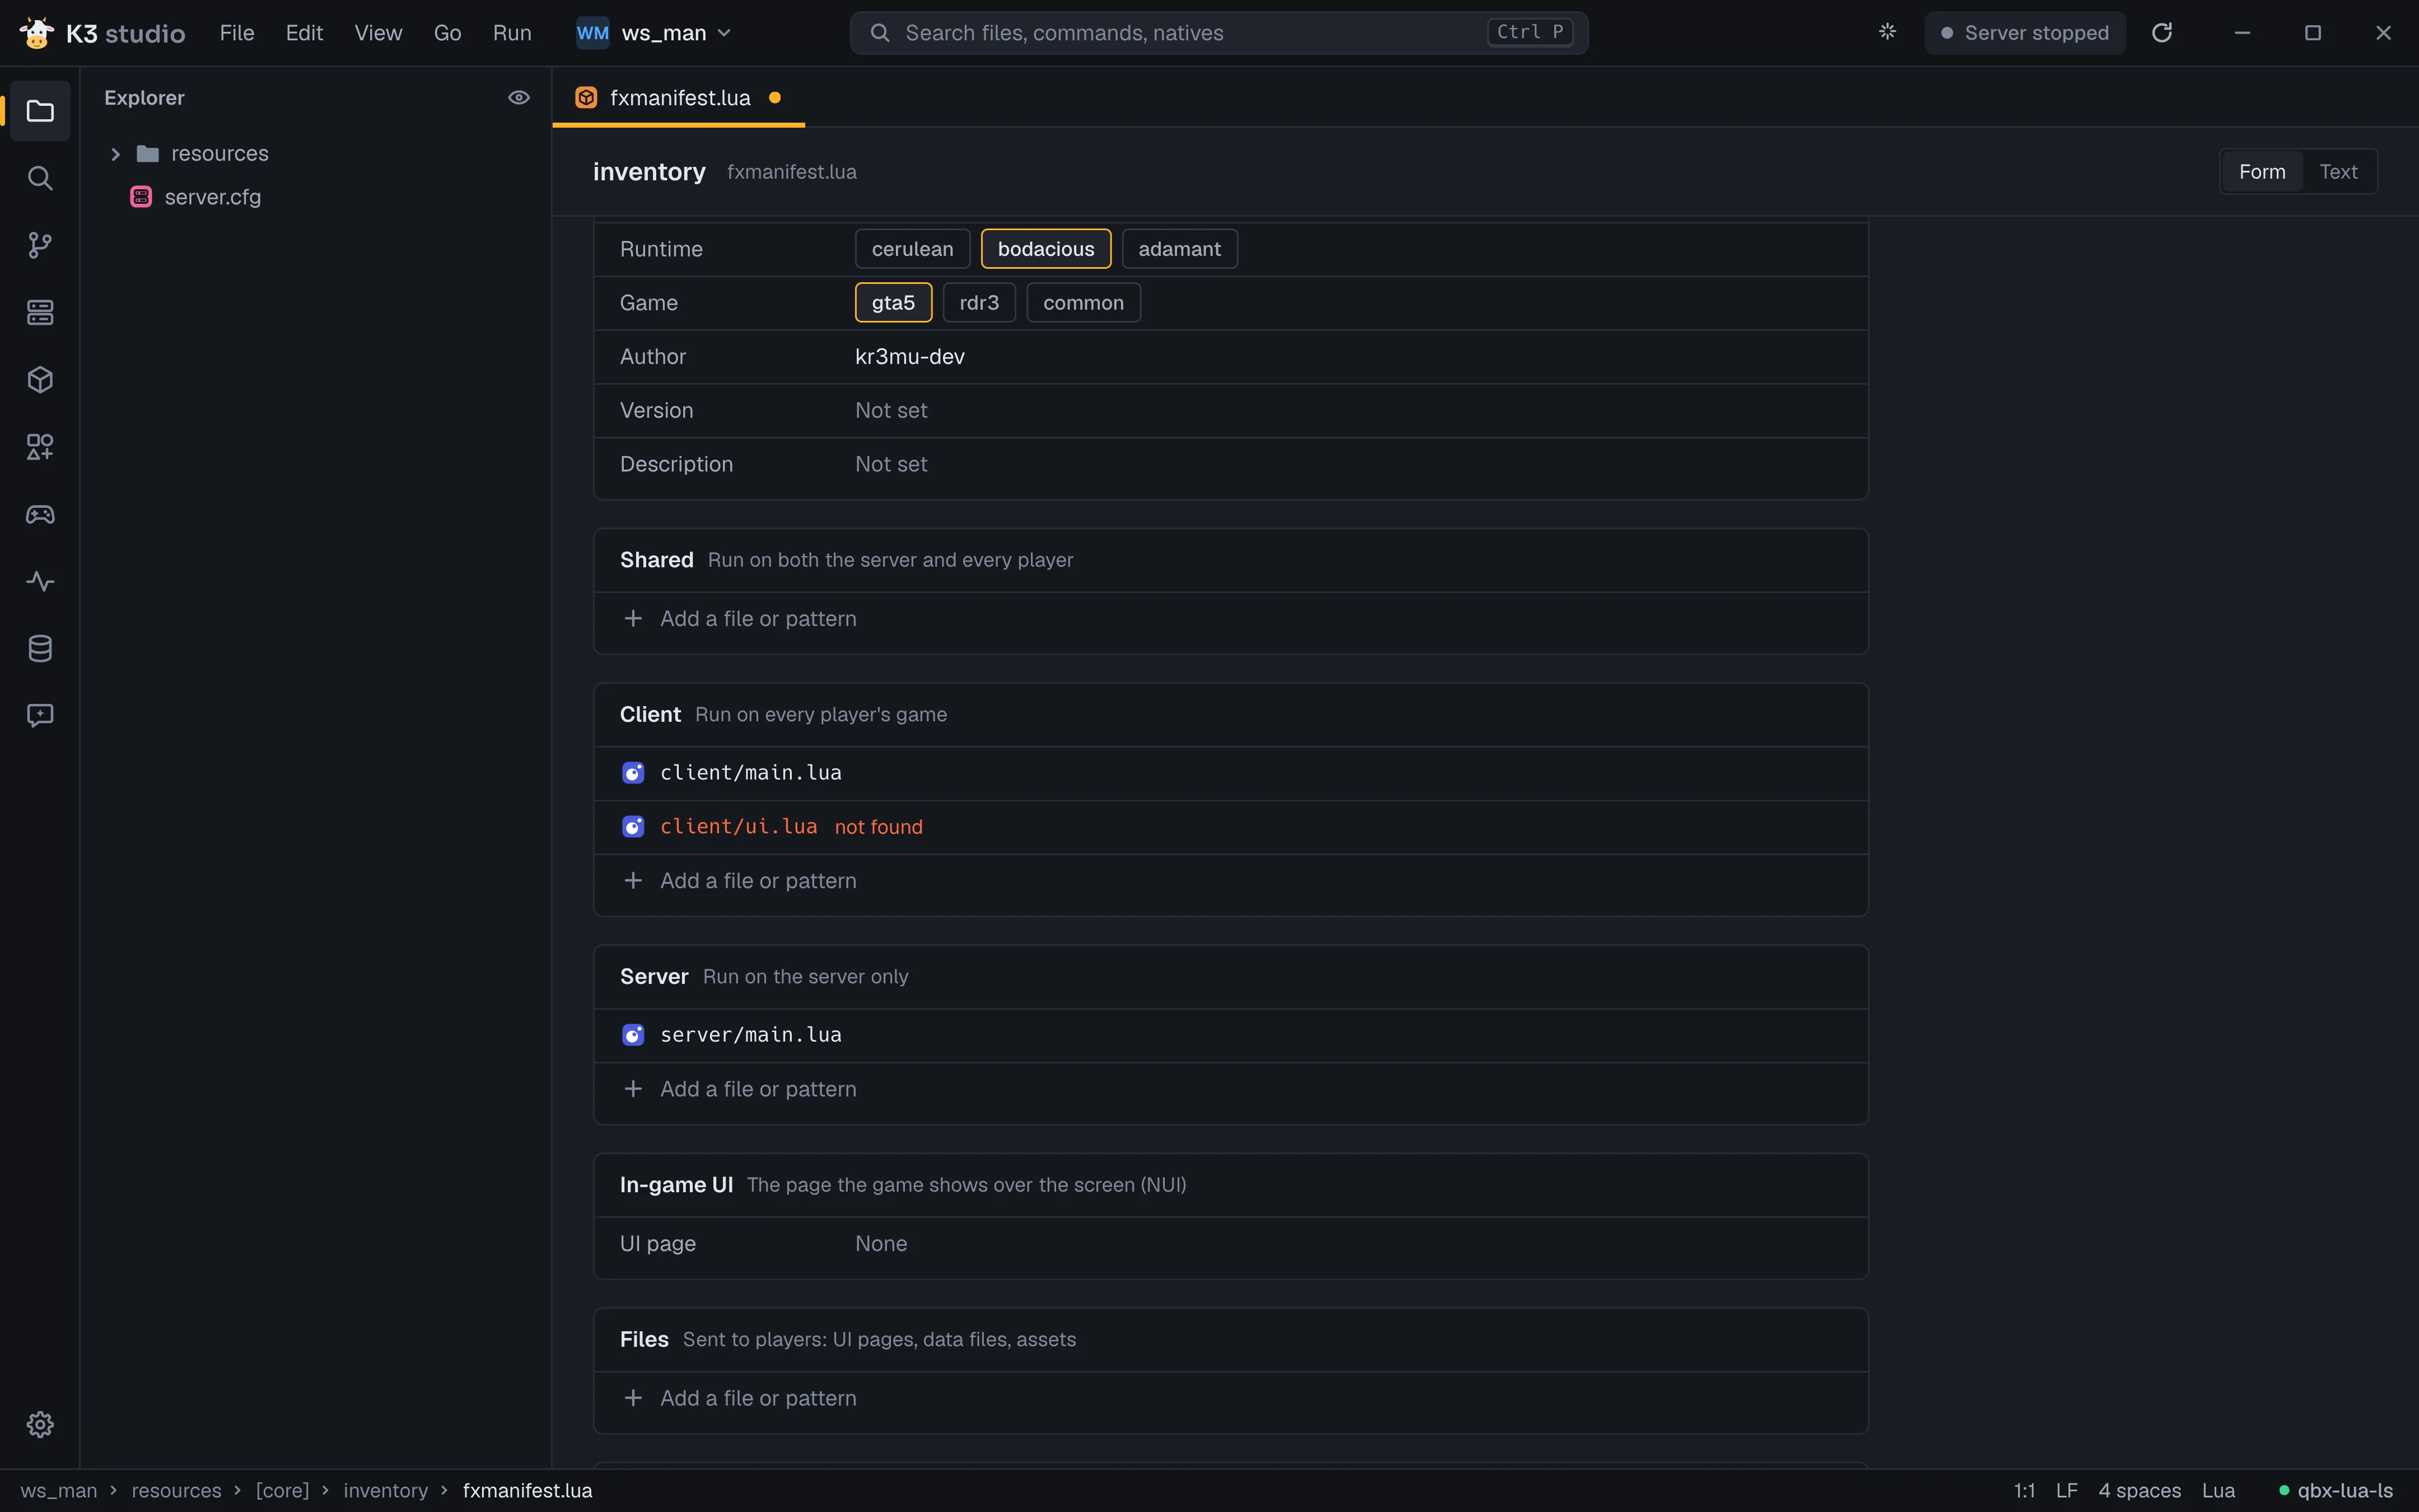Viewport: 2419px width, 1512px height.
Task: Toggle the Explorer eye visibility icon
Action: [519, 97]
